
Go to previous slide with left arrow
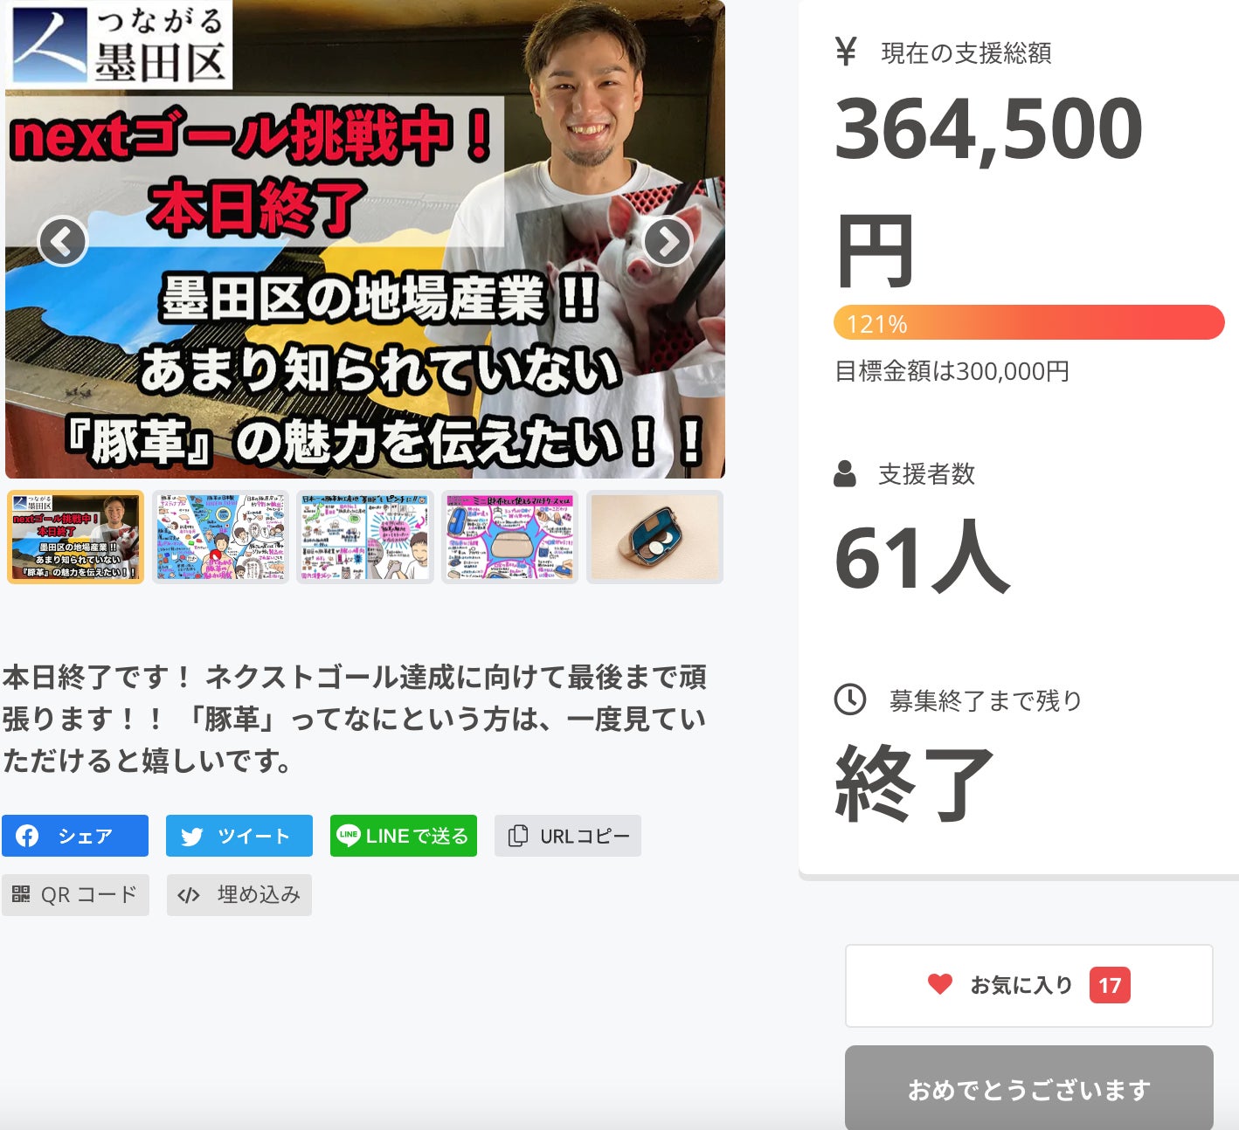point(63,241)
